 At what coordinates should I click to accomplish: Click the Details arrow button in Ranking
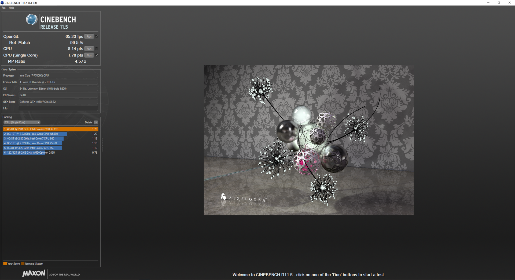96,122
